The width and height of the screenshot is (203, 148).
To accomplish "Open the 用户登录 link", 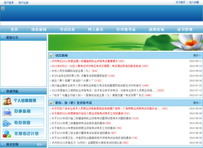I will [x=9, y=2].
